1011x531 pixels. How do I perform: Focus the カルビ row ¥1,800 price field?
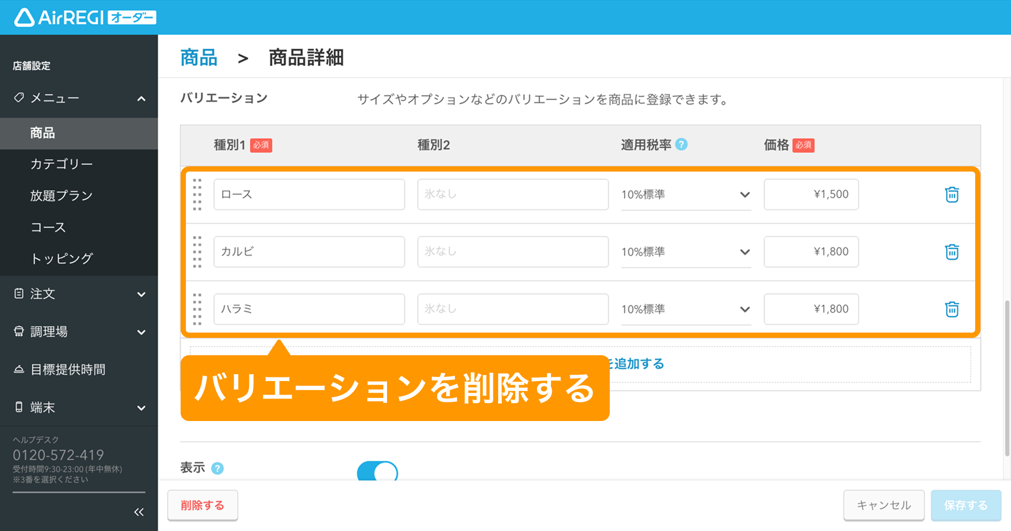pos(811,252)
